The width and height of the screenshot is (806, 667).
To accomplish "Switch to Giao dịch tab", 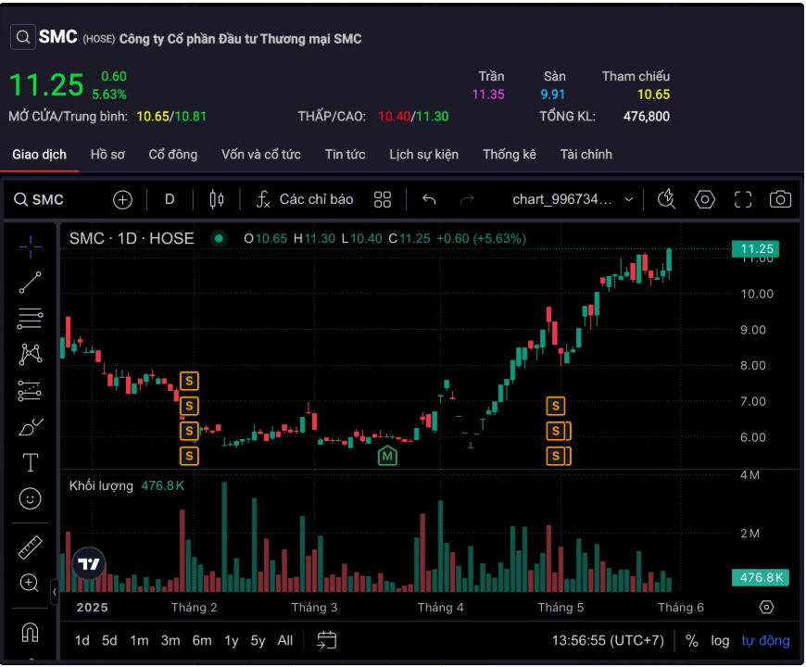I will pos(40,155).
